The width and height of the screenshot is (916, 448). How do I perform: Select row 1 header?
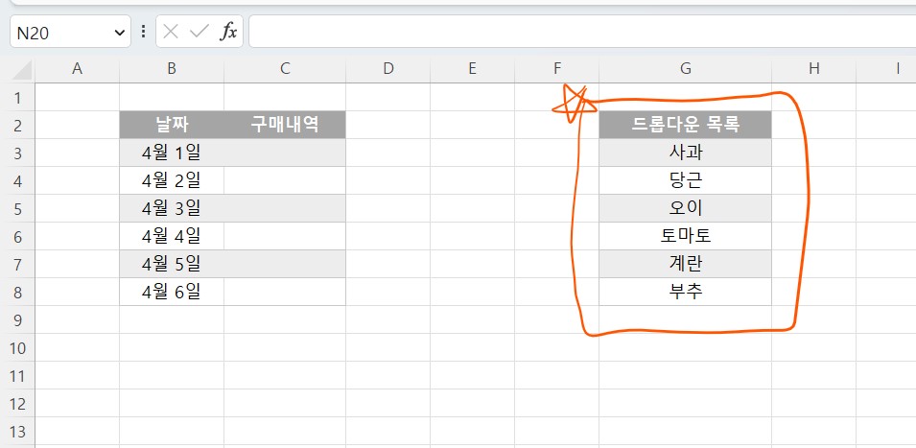pos(17,97)
